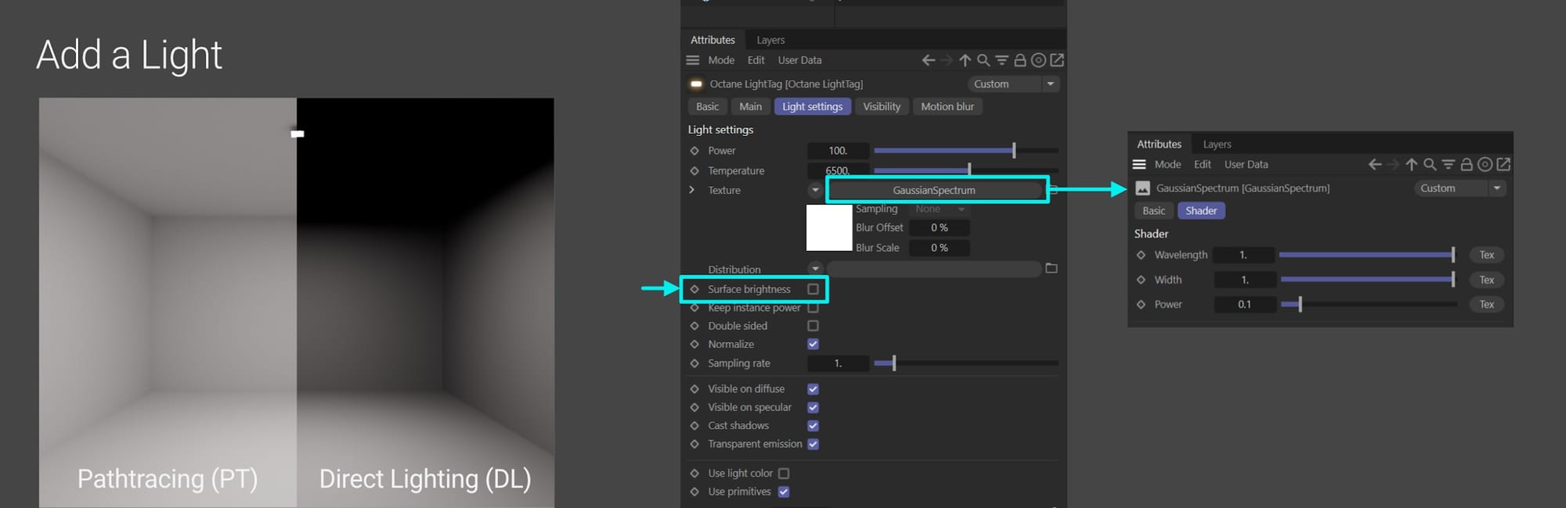Uncheck Visible on diffuse

pos(813,388)
